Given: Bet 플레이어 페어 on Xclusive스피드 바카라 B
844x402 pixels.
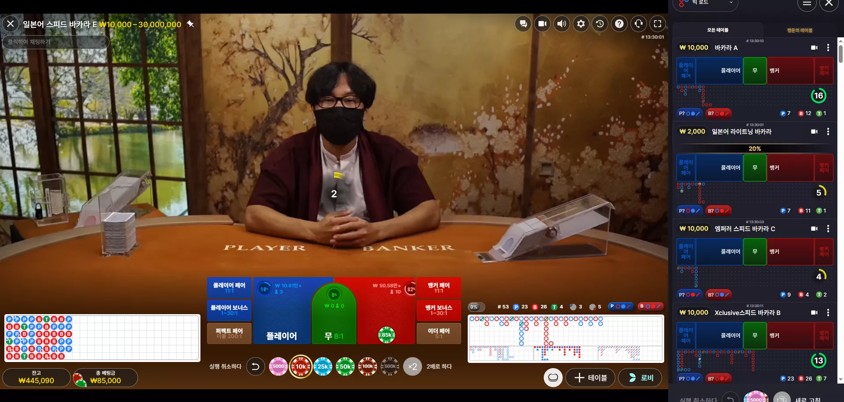Looking at the screenshot, I should 686,335.
